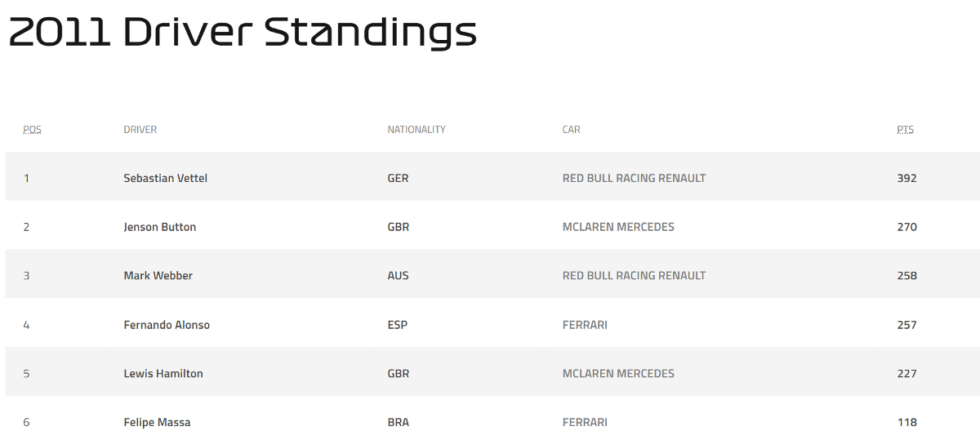Click the CAR column header
Screen dimensions: 980x440
[x=571, y=130]
